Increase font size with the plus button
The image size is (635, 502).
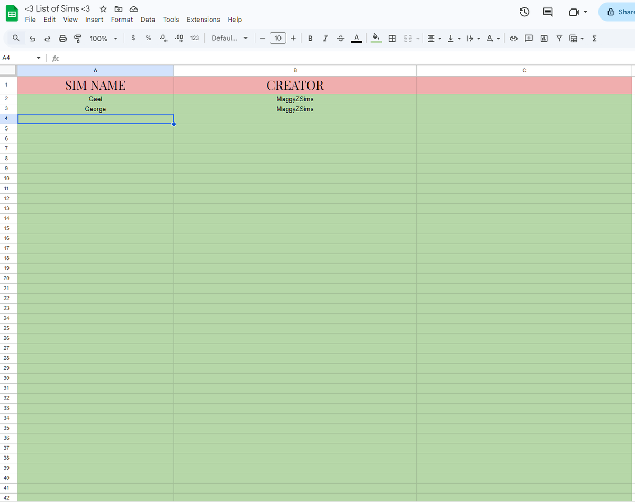[293, 38]
